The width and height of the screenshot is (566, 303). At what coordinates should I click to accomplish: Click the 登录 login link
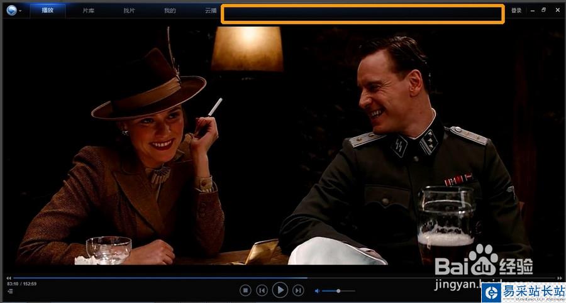[516, 11]
